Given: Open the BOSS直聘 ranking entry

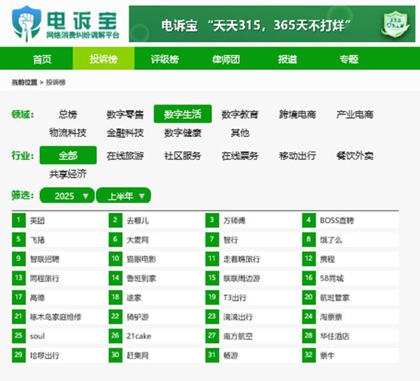Looking at the screenshot, I should [337, 220].
